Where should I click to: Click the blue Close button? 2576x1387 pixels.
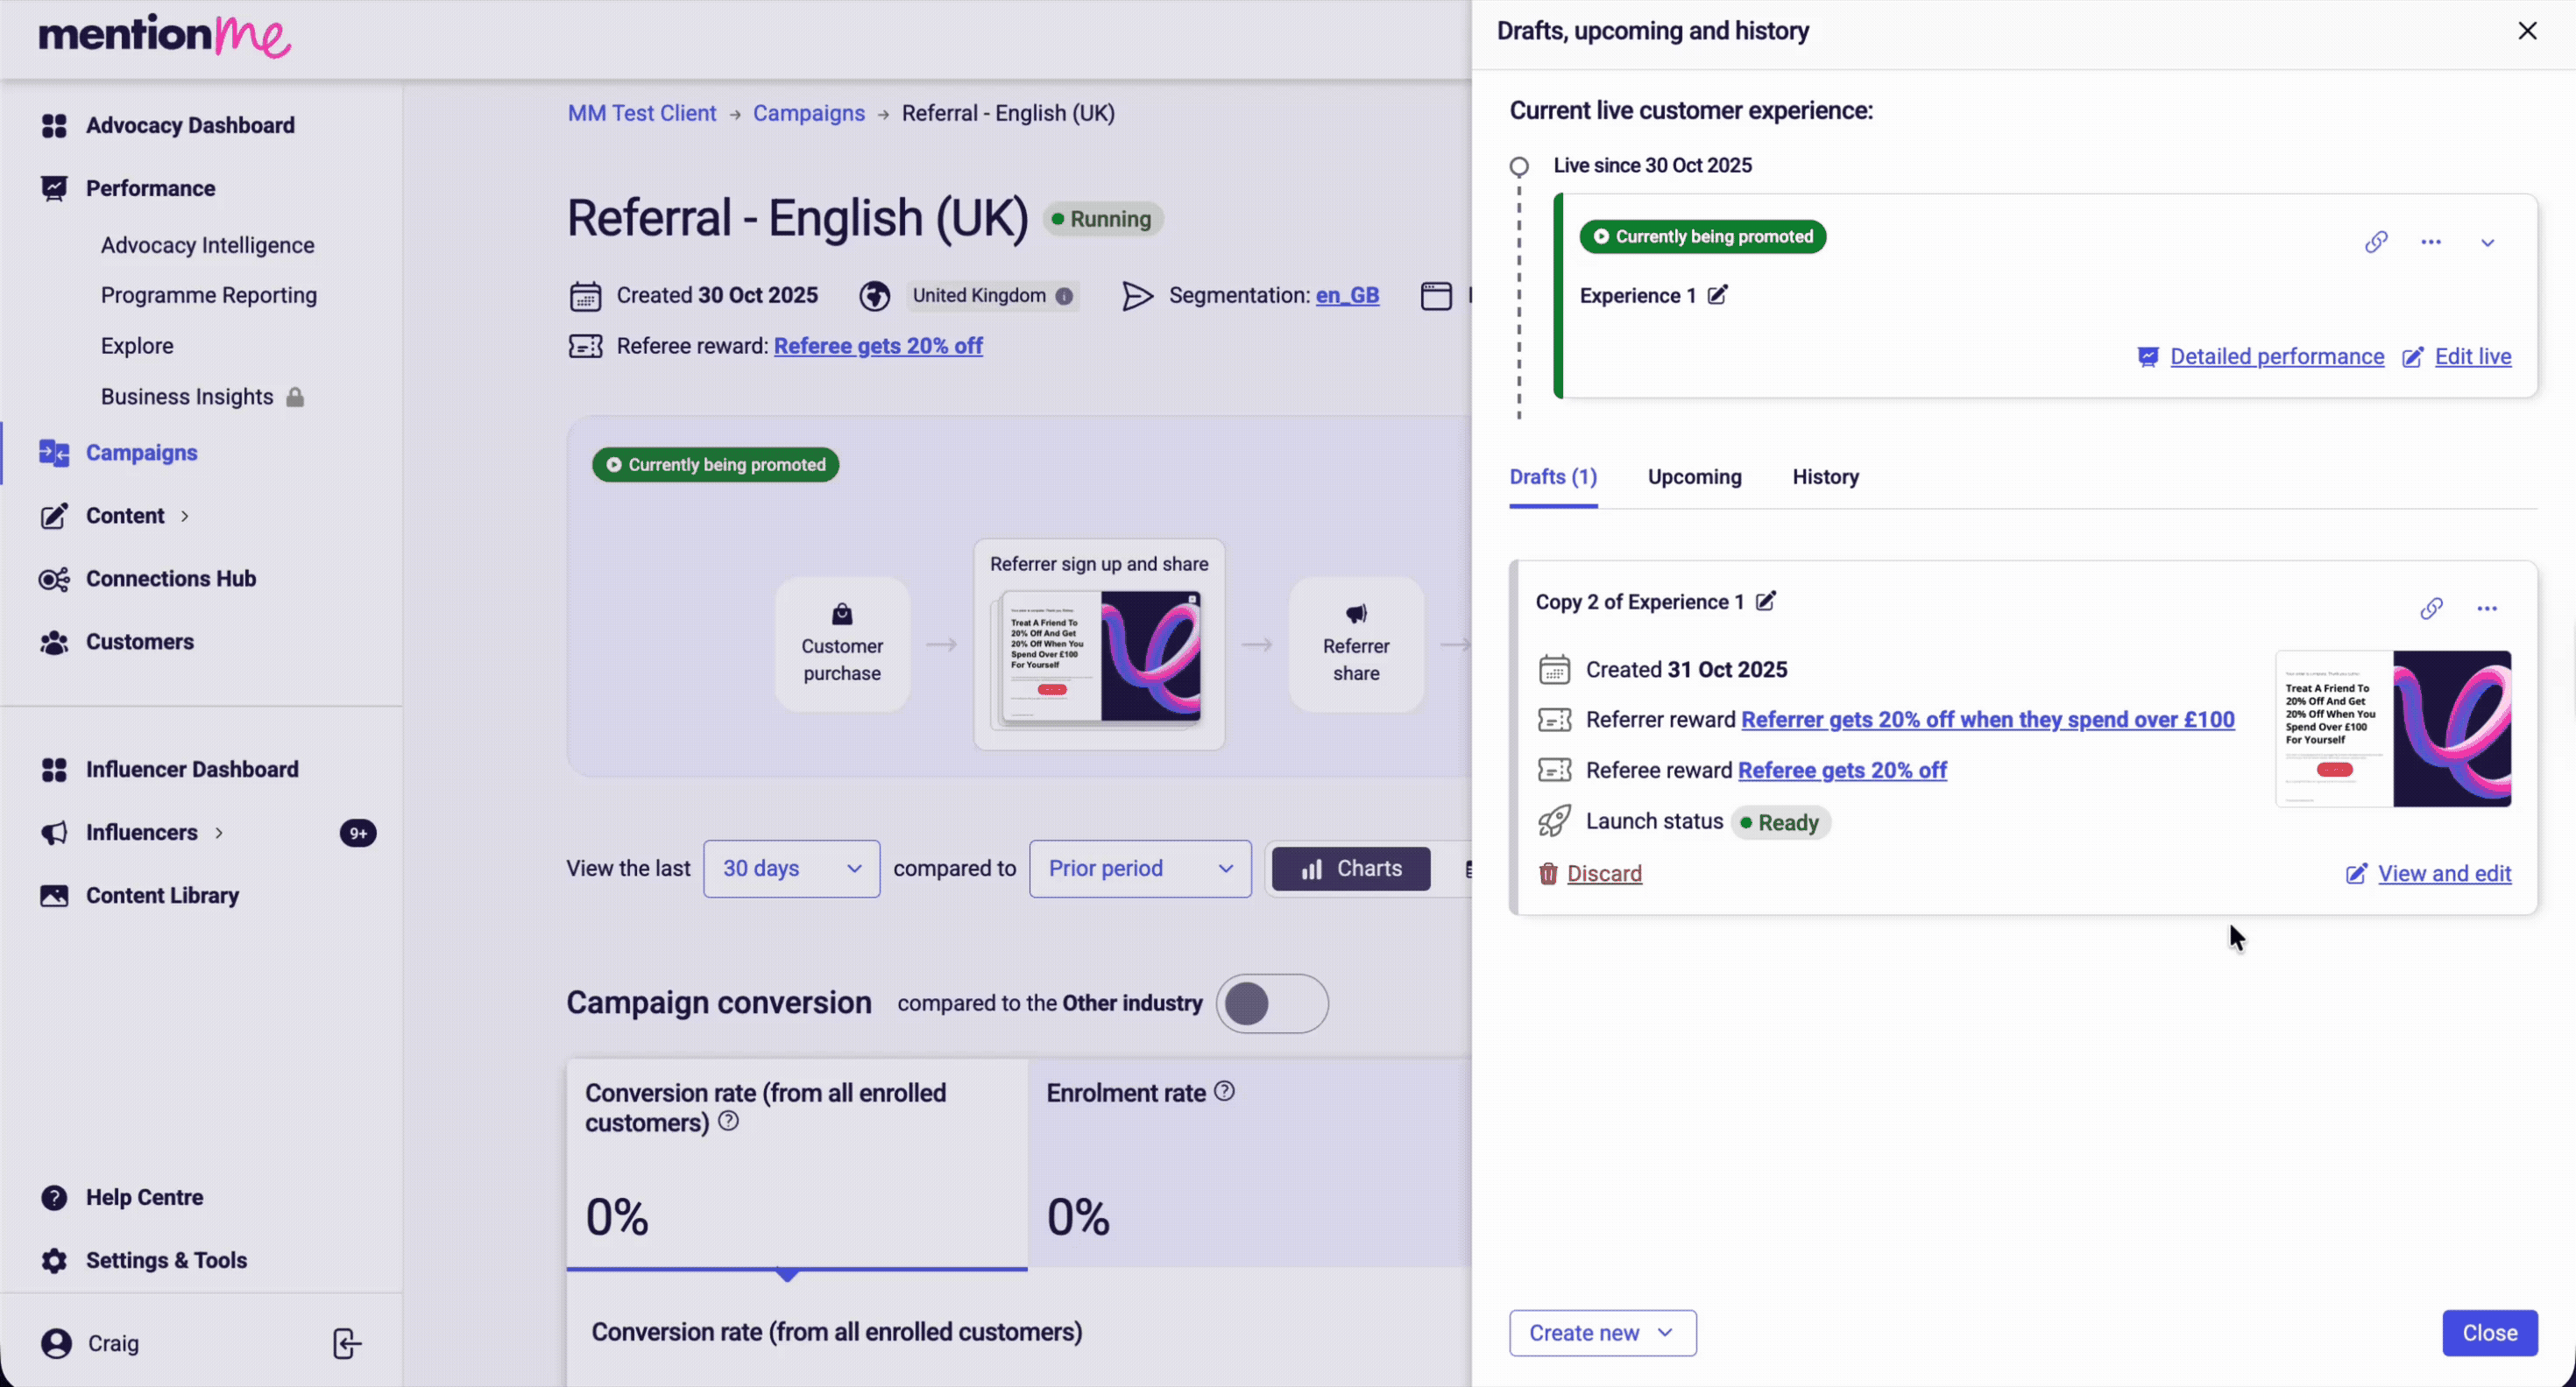pyautogui.click(x=2489, y=1333)
